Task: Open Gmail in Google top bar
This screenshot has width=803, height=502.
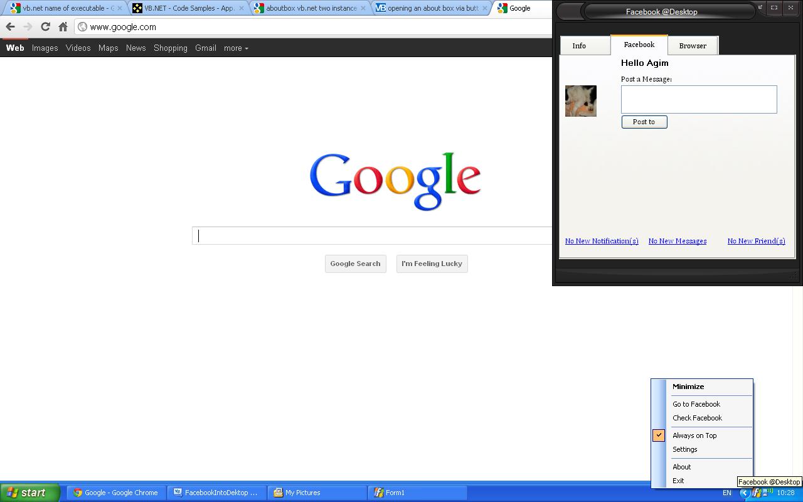Action: (206, 48)
